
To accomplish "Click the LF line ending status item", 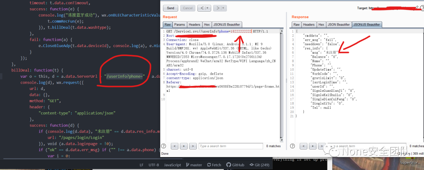I will [x=141, y=165].
